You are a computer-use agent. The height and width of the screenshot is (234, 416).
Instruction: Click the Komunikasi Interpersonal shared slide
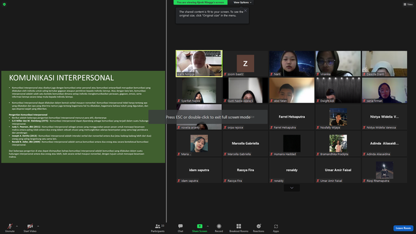pyautogui.click(x=83, y=117)
